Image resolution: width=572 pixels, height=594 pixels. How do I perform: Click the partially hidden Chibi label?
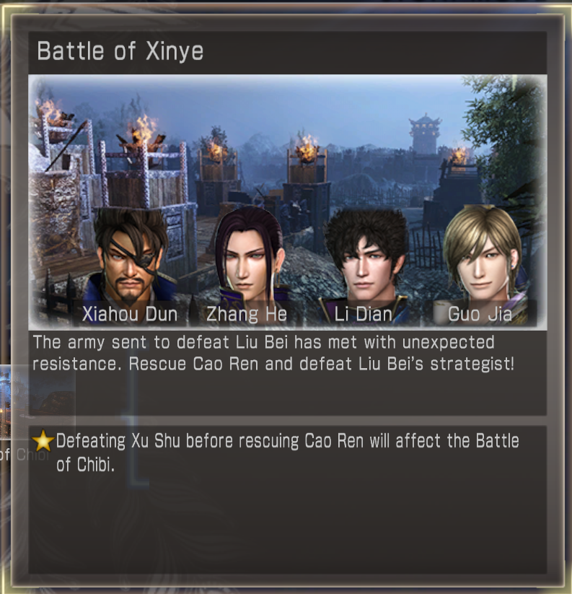tap(24, 454)
